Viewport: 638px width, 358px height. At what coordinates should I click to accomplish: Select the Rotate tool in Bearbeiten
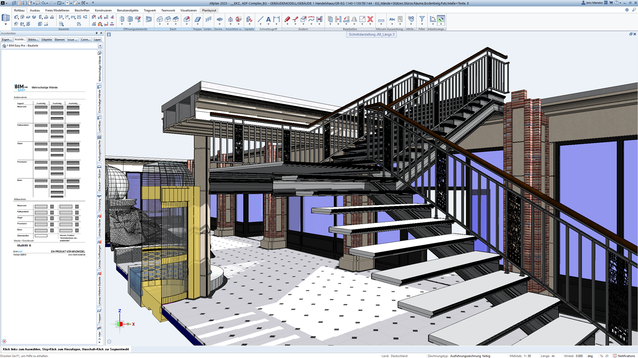pyautogui.click(x=346, y=19)
